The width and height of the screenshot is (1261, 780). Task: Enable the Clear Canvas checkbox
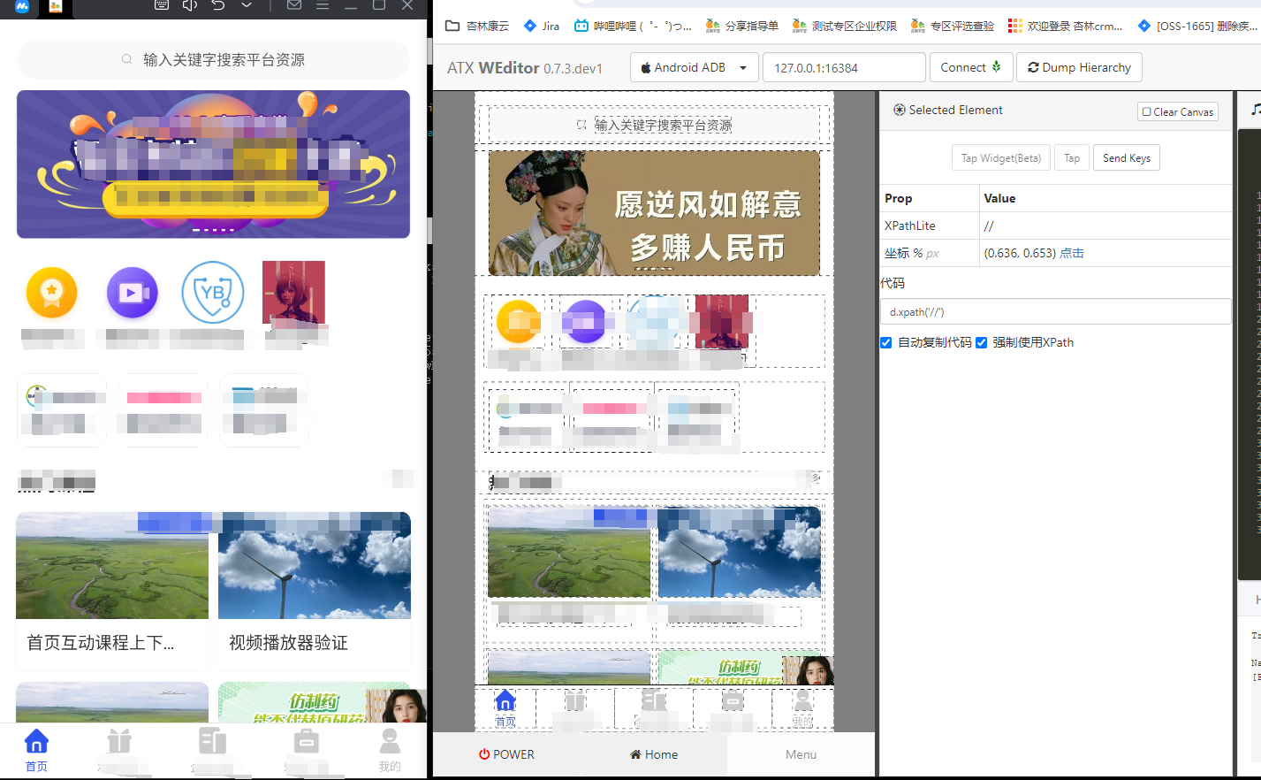(1145, 111)
